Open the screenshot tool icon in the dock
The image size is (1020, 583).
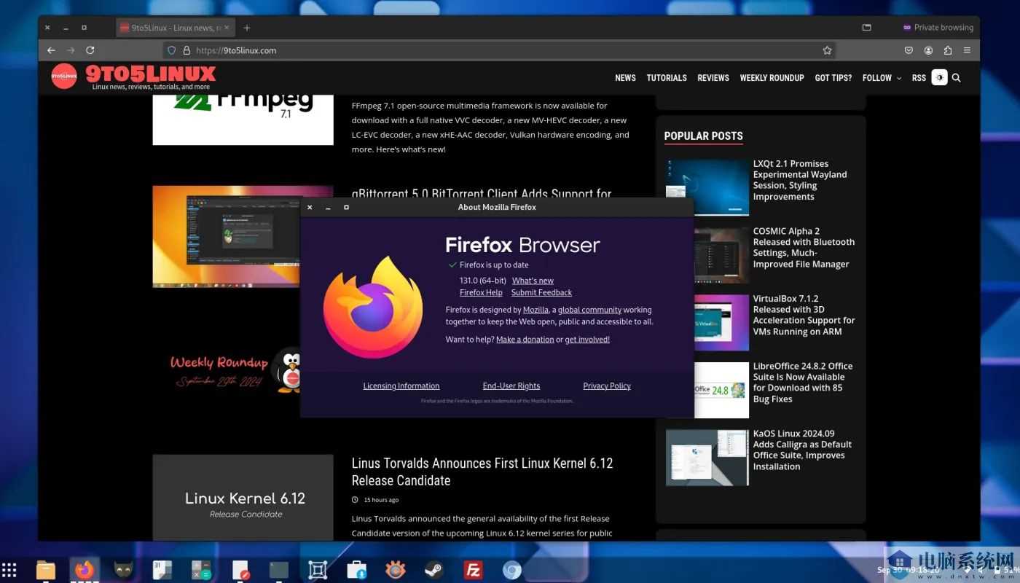coord(318,569)
